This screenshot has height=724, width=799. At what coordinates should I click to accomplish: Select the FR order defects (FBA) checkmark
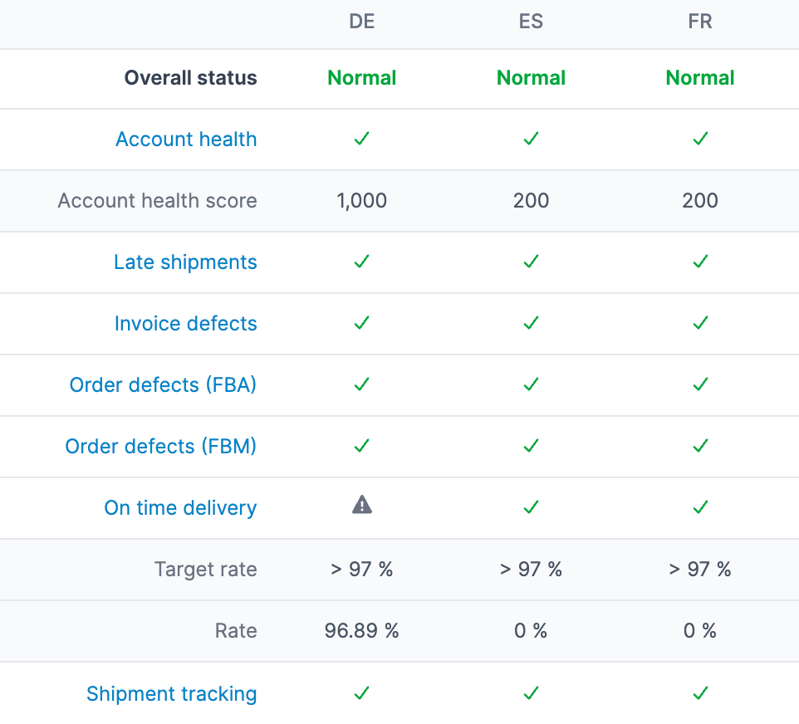[x=699, y=384]
